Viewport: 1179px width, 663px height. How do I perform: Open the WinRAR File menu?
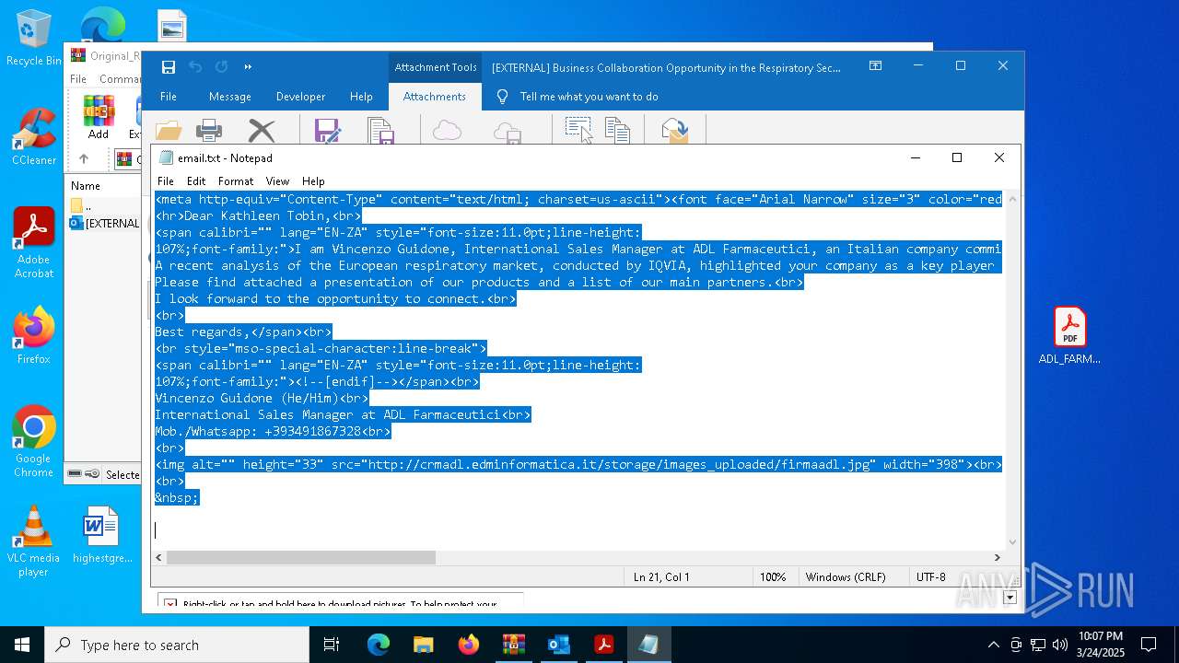click(78, 79)
